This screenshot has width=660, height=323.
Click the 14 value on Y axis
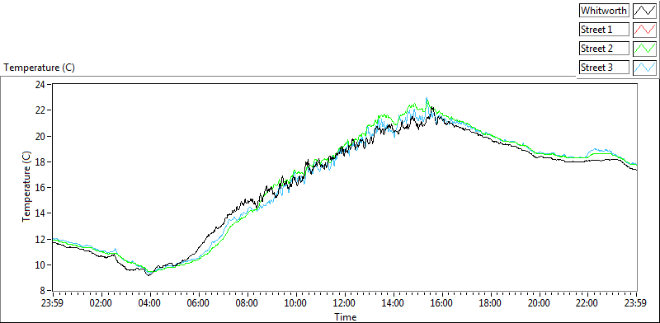point(40,213)
